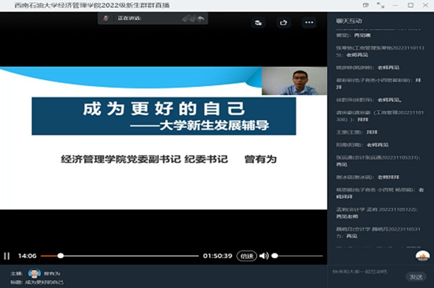Image resolution: width=434 pixels, height=288 pixels.
Task: Toggle picture-in-picture mini window icon
Action: tap(366, 5)
